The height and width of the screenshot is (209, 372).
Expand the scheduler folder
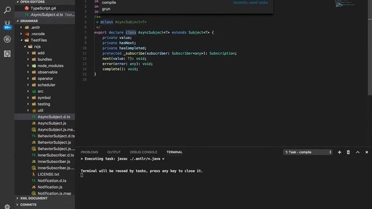(46, 85)
